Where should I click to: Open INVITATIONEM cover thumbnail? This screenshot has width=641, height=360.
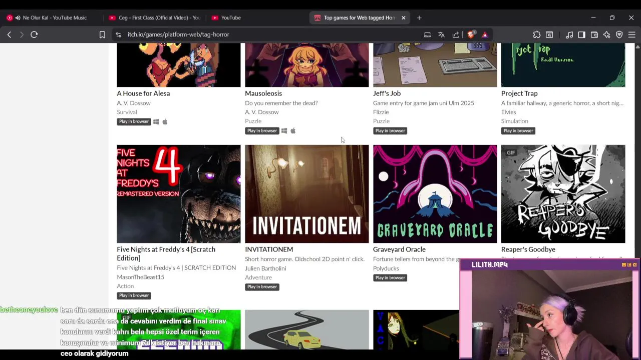point(307,194)
